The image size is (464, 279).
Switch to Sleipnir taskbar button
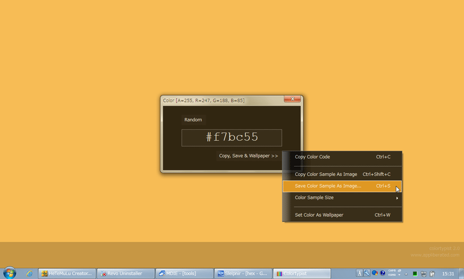pyautogui.click(x=243, y=273)
